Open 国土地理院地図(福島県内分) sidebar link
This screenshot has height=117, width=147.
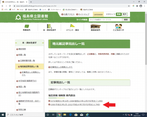29,94
